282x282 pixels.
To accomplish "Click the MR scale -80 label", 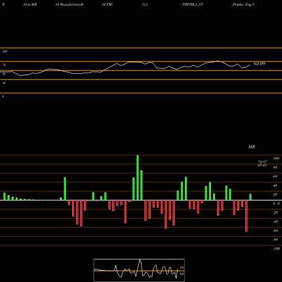I will coord(275,240).
